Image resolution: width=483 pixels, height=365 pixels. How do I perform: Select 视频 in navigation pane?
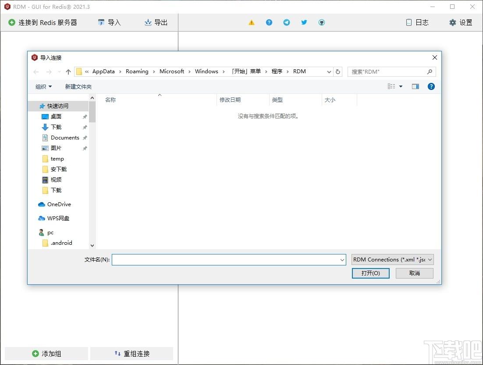[x=56, y=180]
